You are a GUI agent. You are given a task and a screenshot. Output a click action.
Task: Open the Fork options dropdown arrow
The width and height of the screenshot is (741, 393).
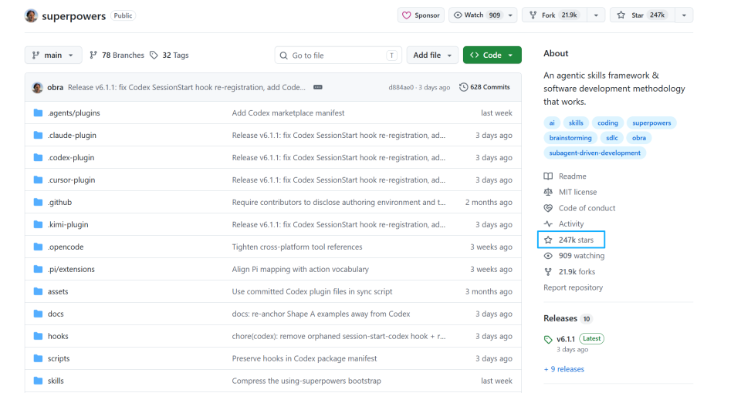click(596, 15)
